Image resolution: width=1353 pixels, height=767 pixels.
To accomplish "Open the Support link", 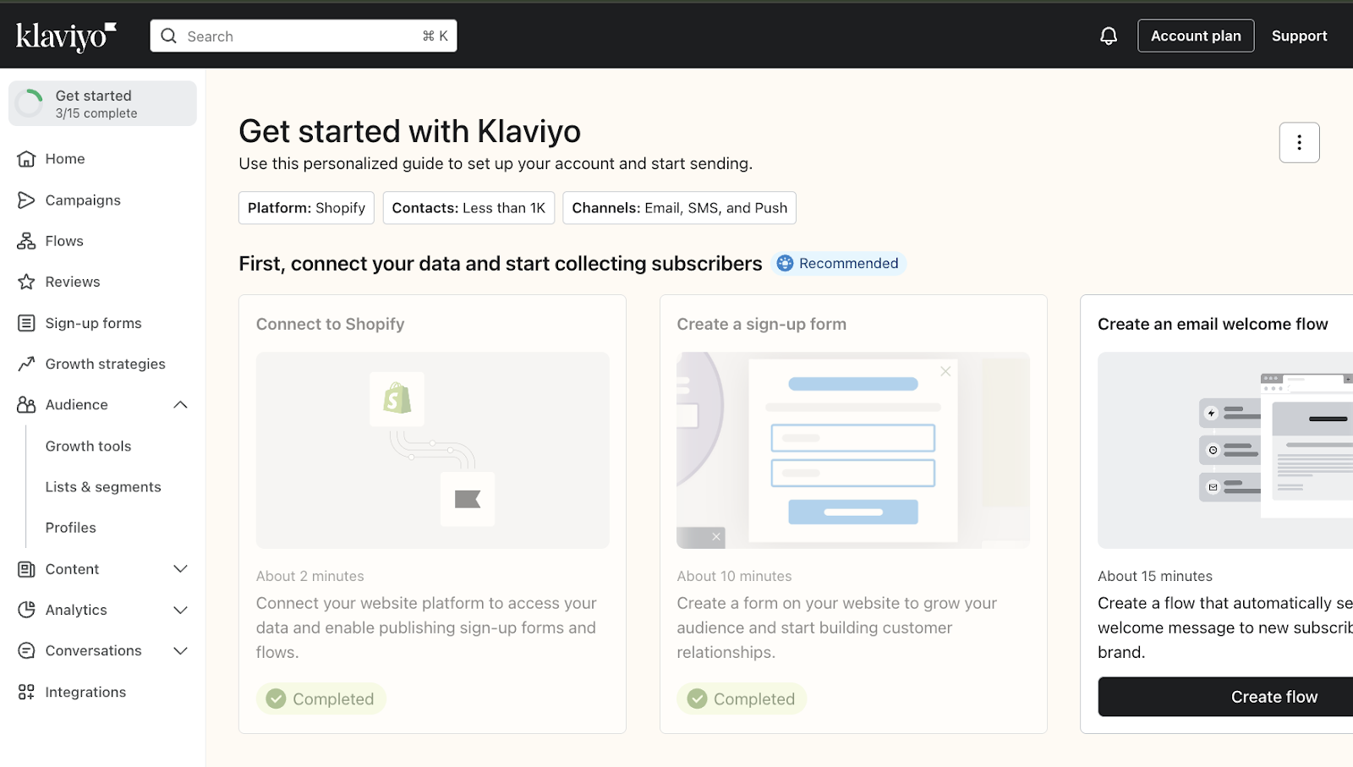I will (1299, 36).
